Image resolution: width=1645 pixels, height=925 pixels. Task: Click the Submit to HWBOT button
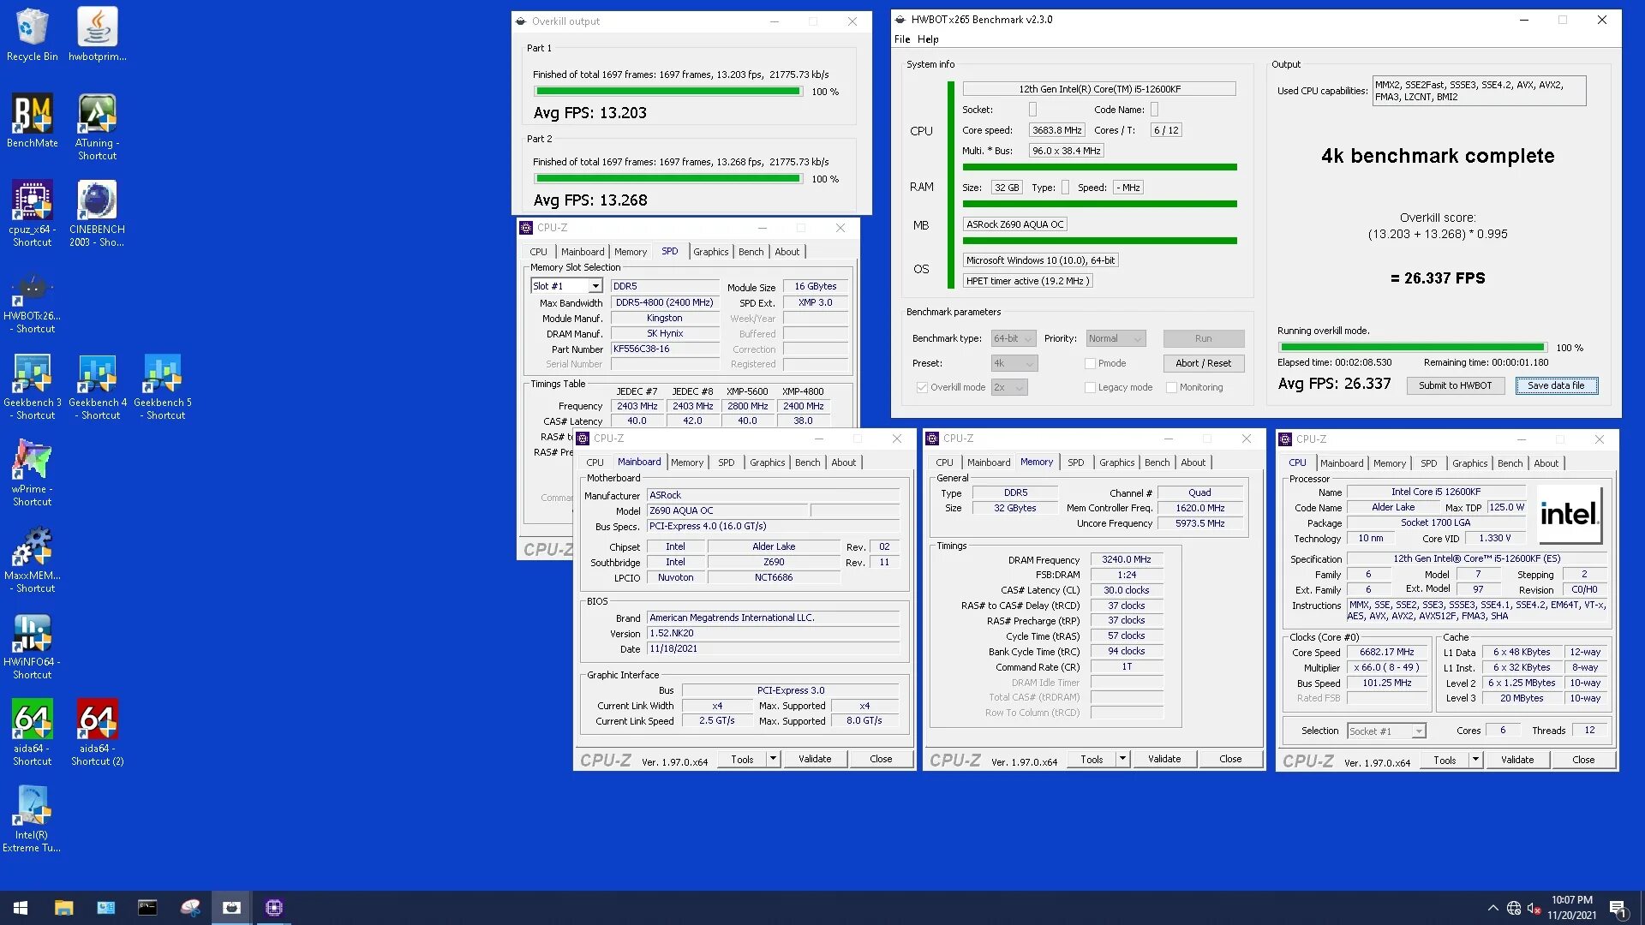coord(1455,385)
